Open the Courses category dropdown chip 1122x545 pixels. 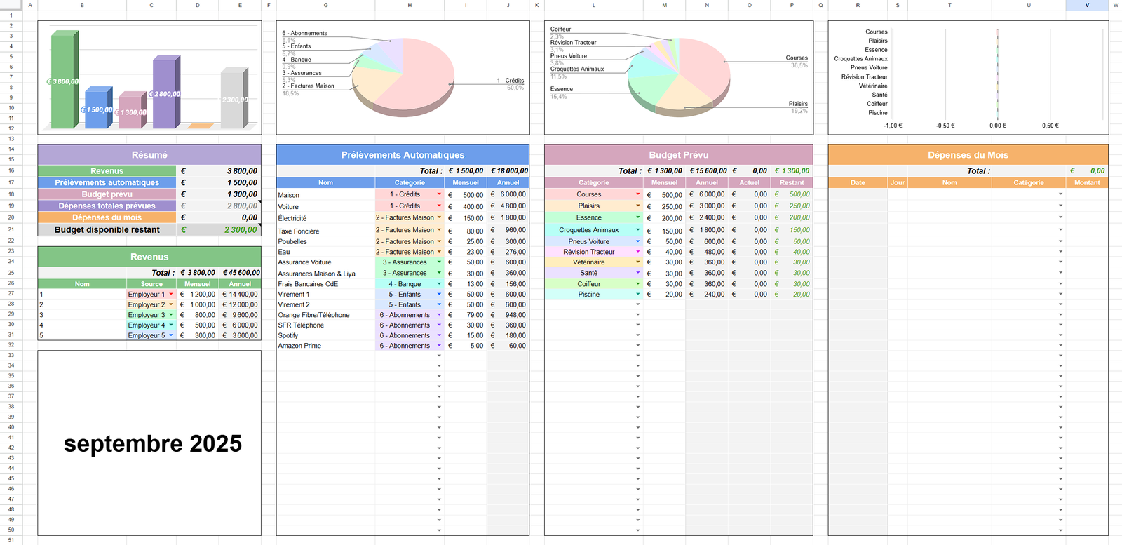pos(637,194)
